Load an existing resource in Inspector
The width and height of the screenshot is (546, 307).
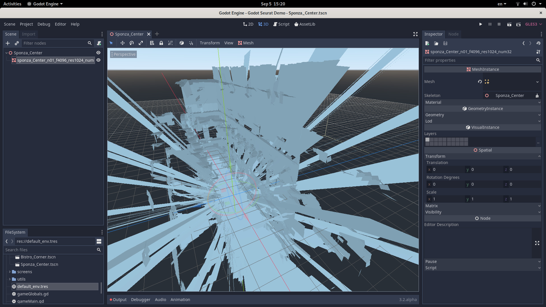tap(436, 43)
